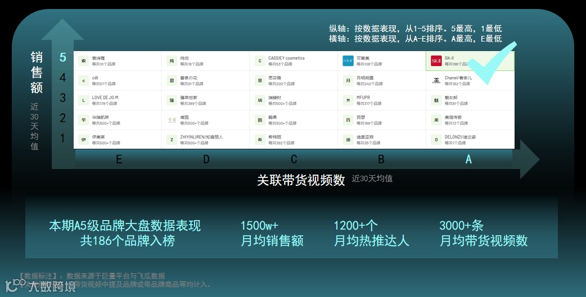Select the LOVE DE JO.M brand name

point(105,98)
